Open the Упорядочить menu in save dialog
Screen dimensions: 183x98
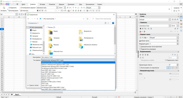click(x=33, y=23)
